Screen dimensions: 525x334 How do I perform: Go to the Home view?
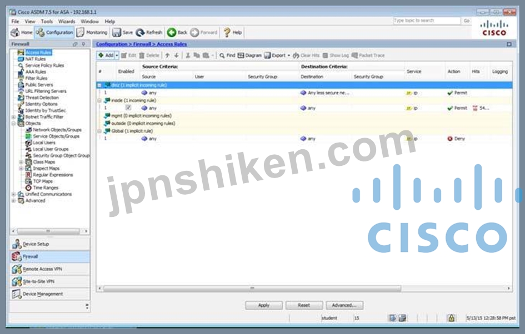(22, 32)
